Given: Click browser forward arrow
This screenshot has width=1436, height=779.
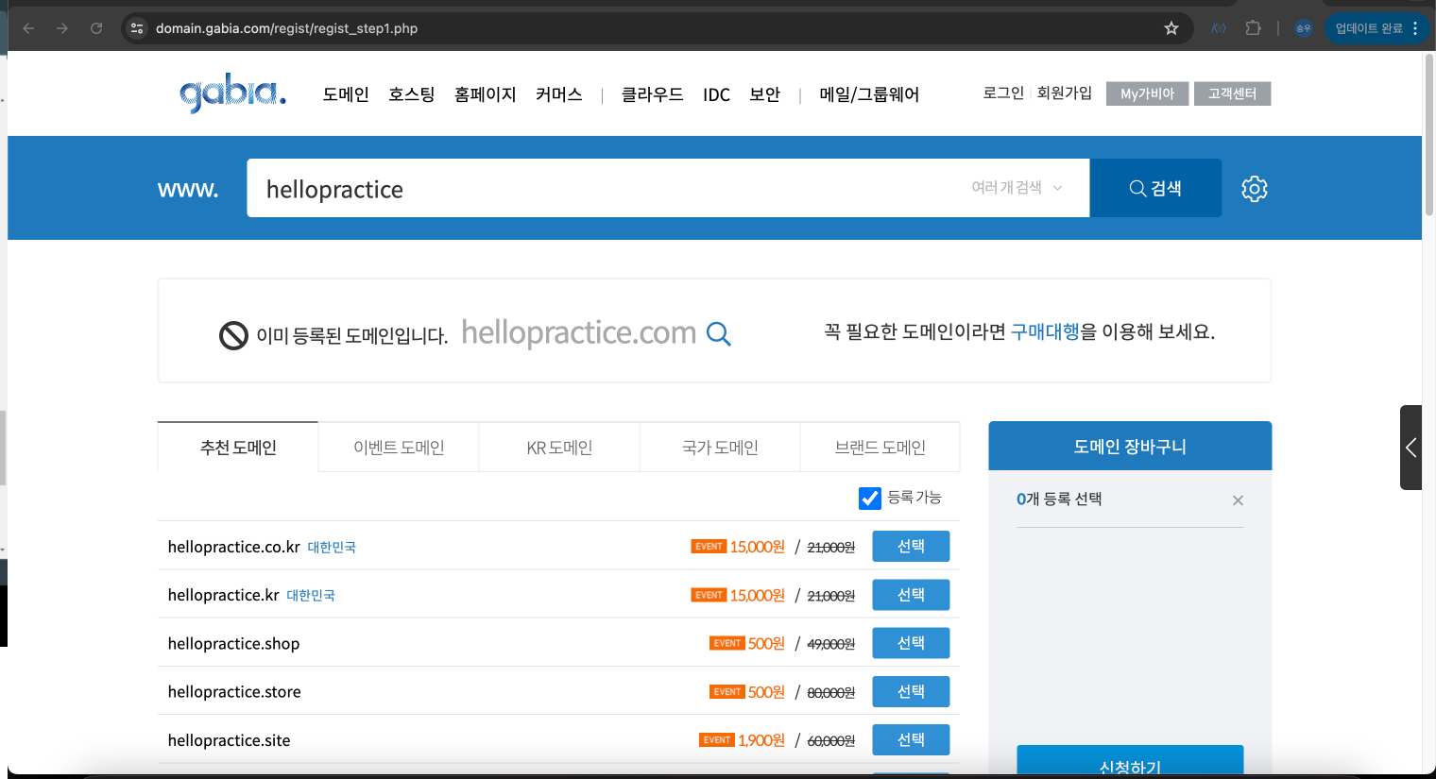Looking at the screenshot, I should coord(62,28).
